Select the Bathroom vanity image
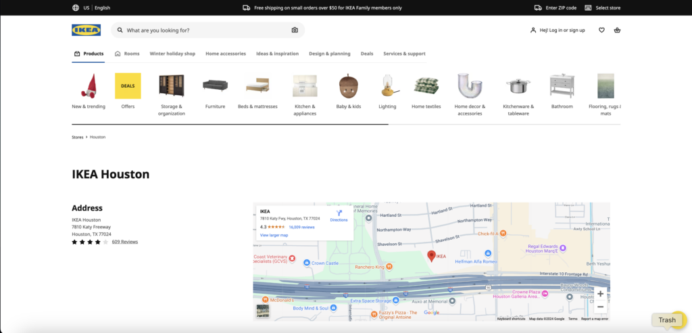This screenshot has width=692, height=333. pyautogui.click(x=562, y=86)
